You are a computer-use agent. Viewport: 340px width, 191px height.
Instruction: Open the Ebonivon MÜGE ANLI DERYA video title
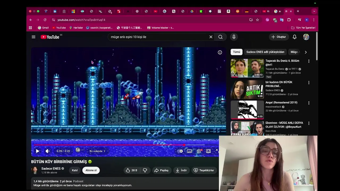284,125
